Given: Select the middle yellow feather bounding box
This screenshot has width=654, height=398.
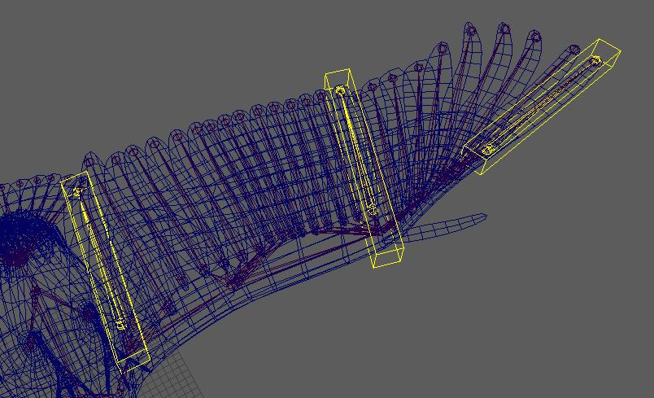Looking at the screenshot, I should click(364, 168).
